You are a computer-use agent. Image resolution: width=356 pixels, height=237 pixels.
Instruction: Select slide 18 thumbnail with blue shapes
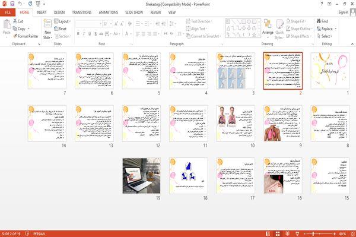(x=189, y=176)
